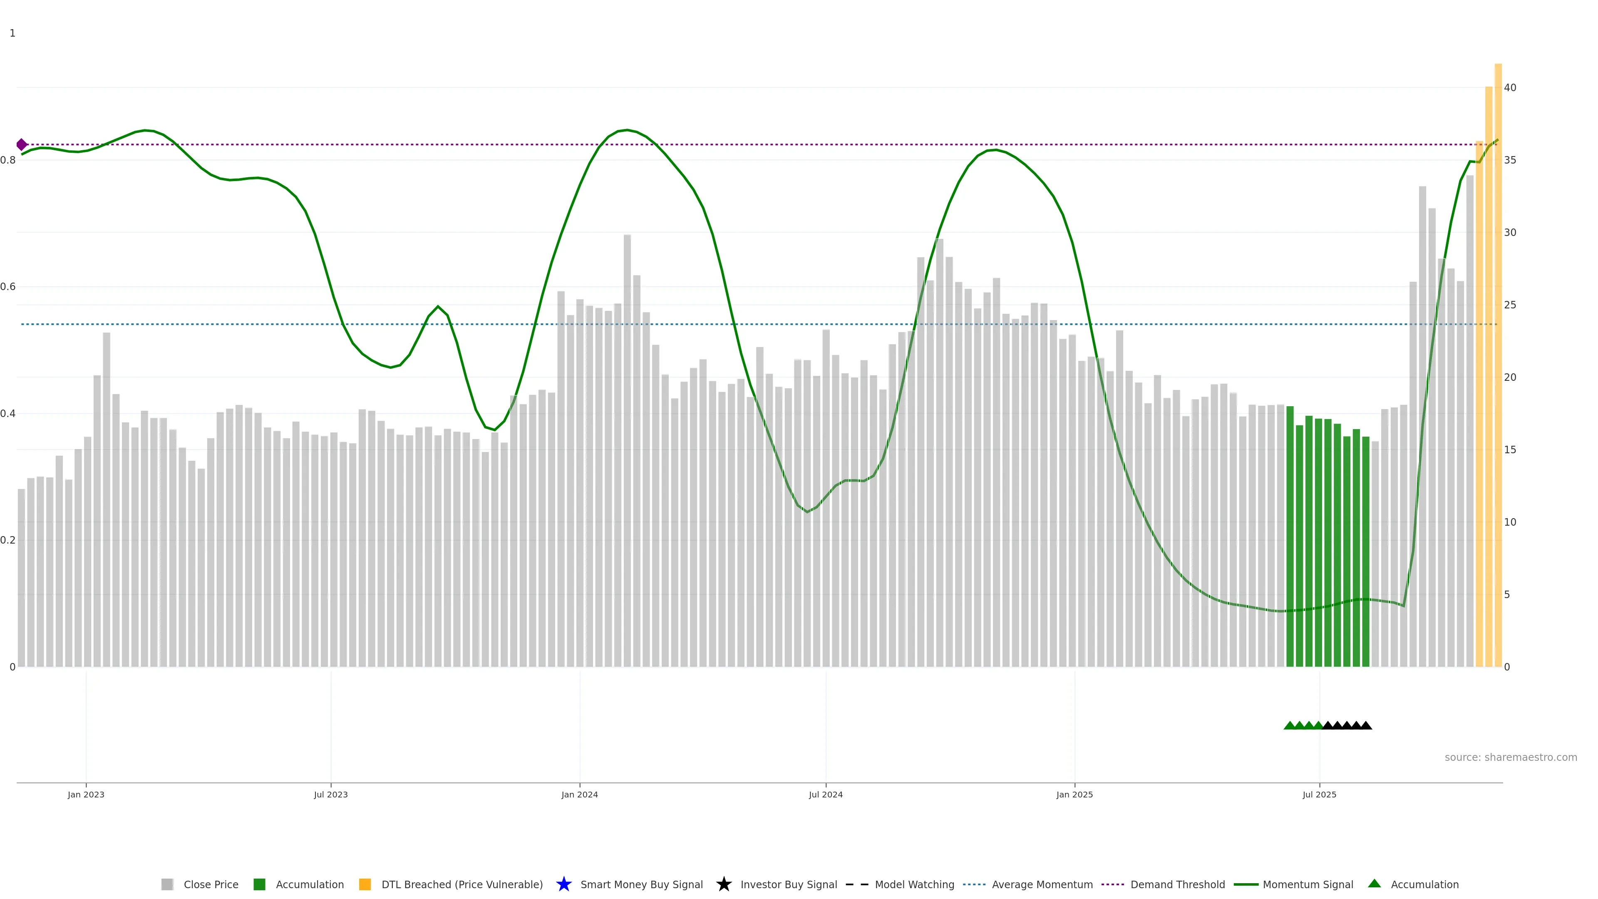The image size is (1598, 899).
Task: Toggle the Momentum Signal legend label
Action: pos(1308,884)
